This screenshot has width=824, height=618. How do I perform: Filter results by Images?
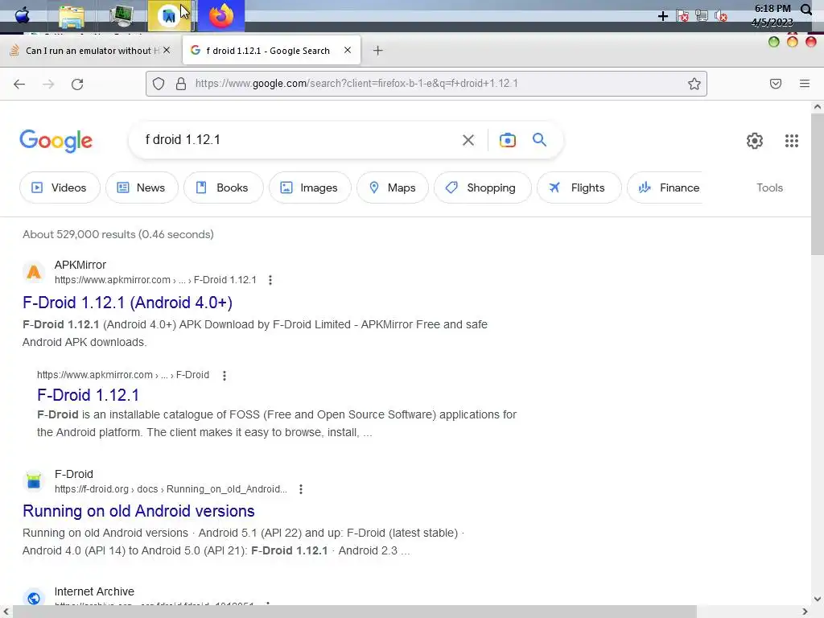[310, 187]
